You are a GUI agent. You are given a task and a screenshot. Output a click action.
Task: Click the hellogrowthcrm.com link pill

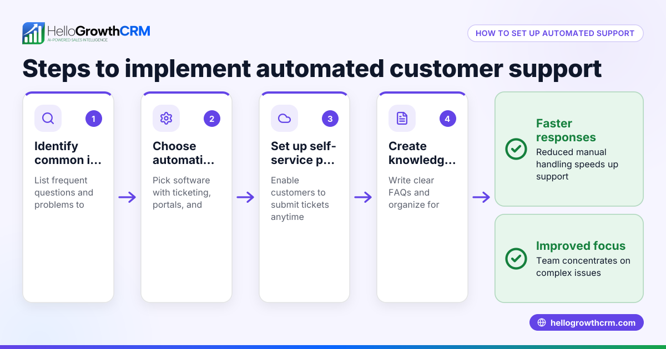[586, 323]
